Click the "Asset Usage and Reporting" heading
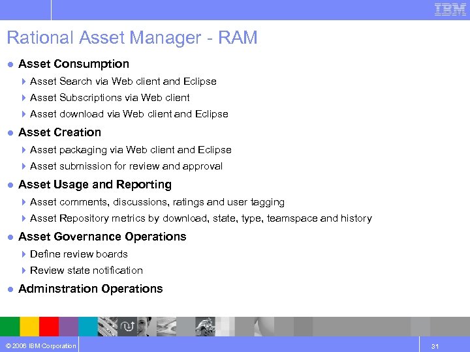470x352 pixels. tap(95, 184)
